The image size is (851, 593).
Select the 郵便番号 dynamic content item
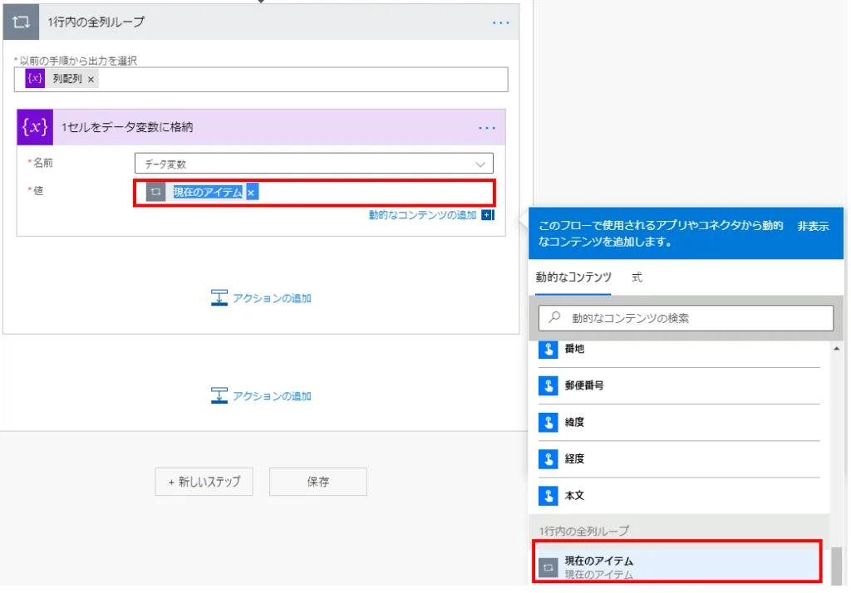tap(586, 386)
